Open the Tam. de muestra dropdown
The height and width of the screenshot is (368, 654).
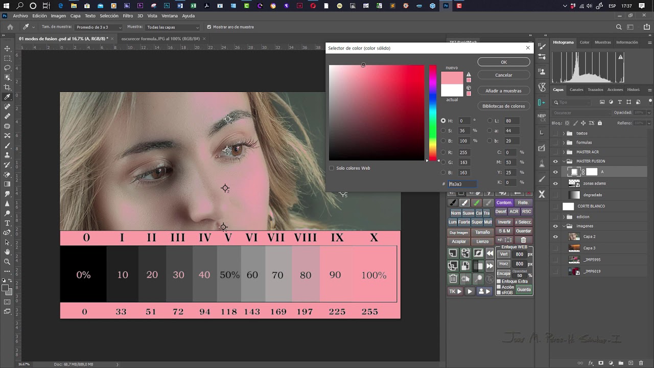click(x=99, y=27)
